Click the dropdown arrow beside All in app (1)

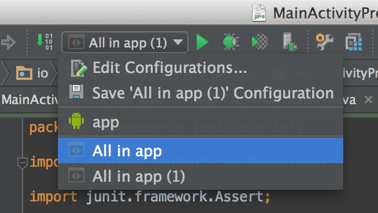(178, 42)
